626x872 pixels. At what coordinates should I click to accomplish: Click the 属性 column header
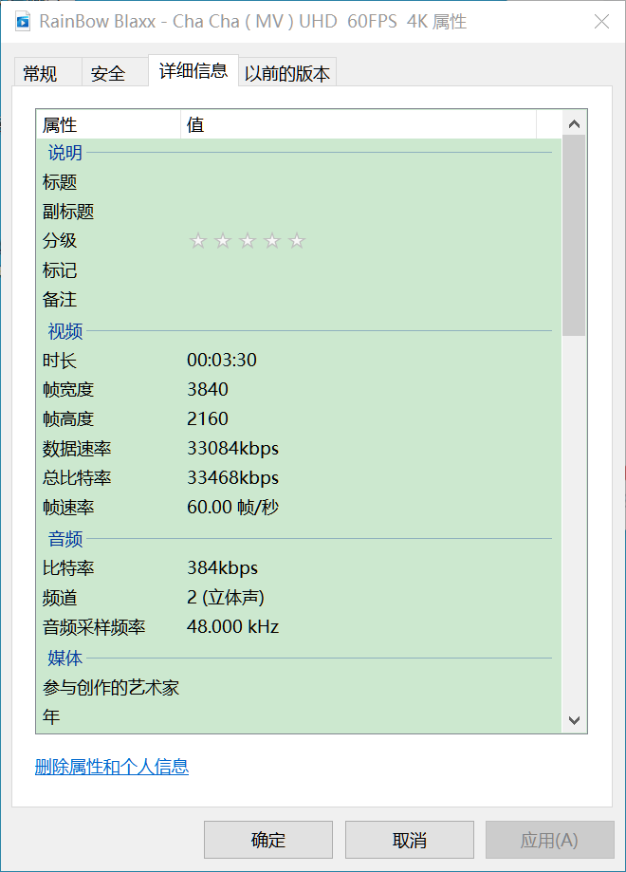108,124
